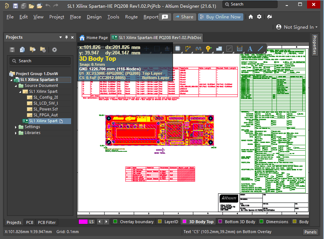The height and width of the screenshot is (239, 324).
Task: Expand the Libraries folder
Action: click(x=16, y=133)
